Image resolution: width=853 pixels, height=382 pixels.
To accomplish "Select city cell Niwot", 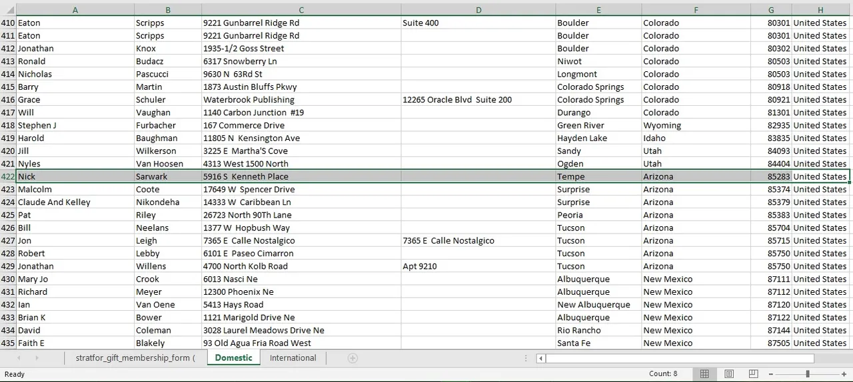I will click(x=598, y=61).
